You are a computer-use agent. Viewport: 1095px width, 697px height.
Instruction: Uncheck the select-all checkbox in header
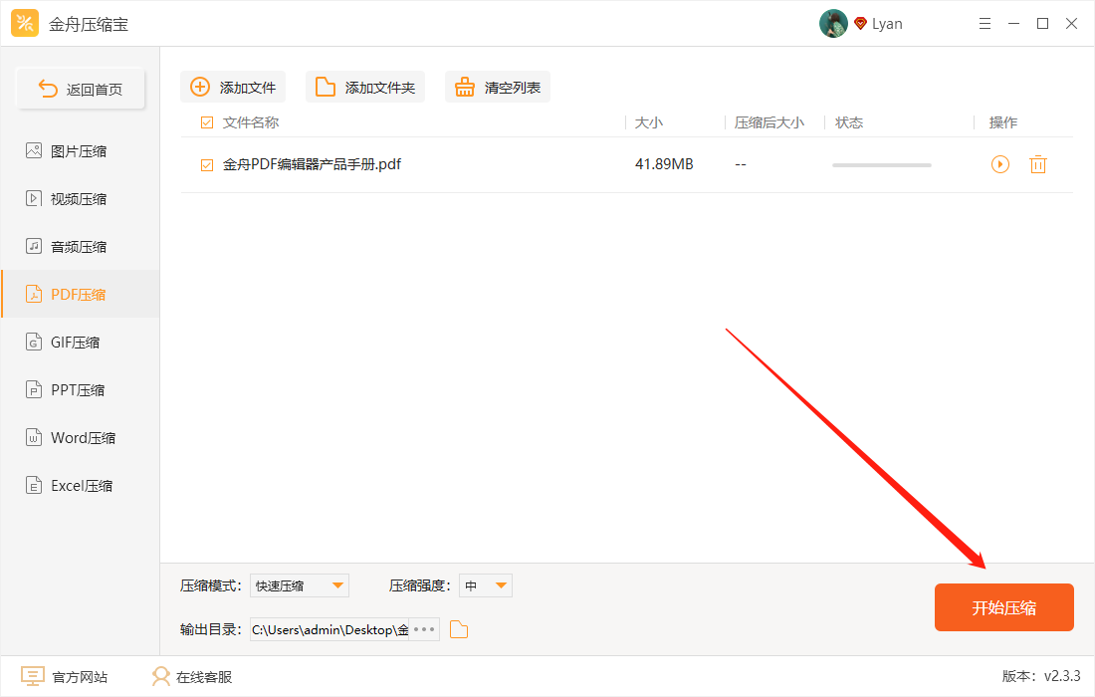tap(206, 121)
